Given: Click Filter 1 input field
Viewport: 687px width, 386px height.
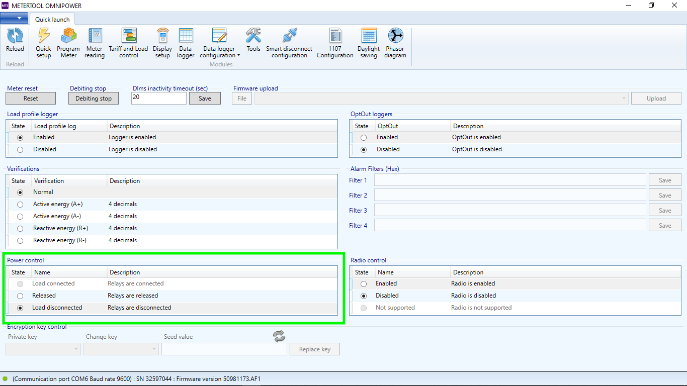Looking at the screenshot, I should click(510, 180).
